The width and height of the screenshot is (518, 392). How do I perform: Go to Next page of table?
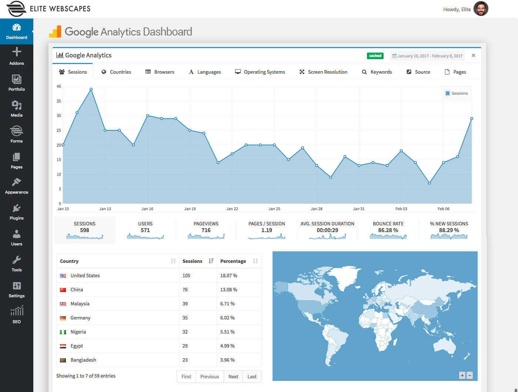[x=233, y=376]
